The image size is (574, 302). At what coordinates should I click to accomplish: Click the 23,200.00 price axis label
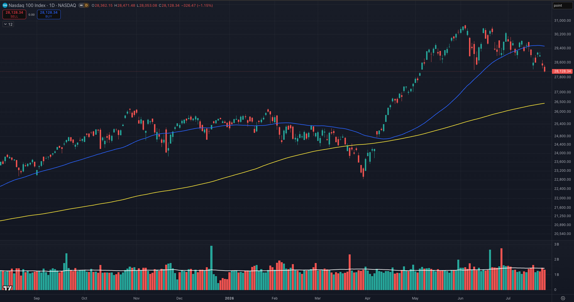pyautogui.click(x=563, y=171)
